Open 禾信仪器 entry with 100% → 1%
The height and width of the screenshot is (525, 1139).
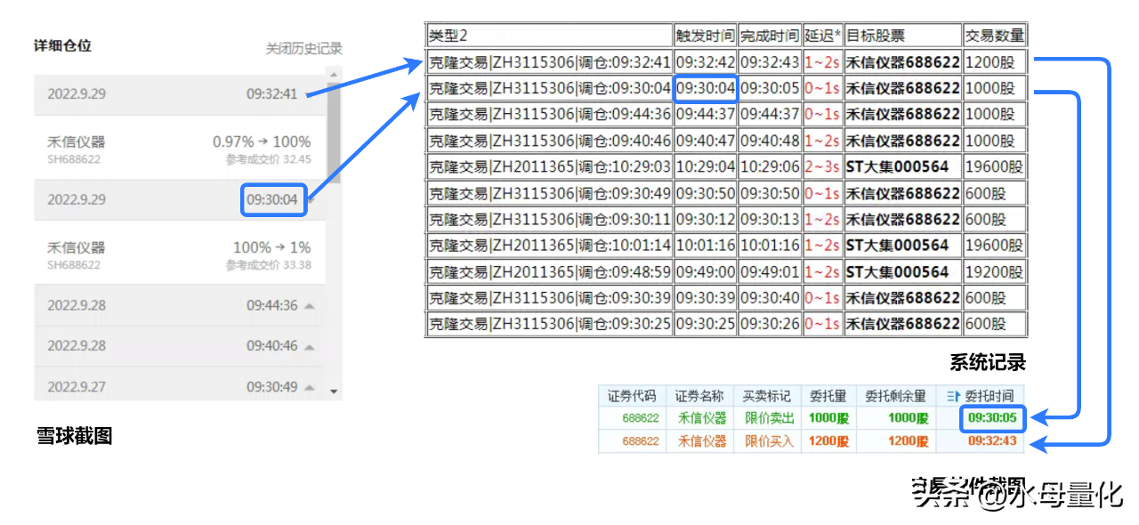(180, 254)
